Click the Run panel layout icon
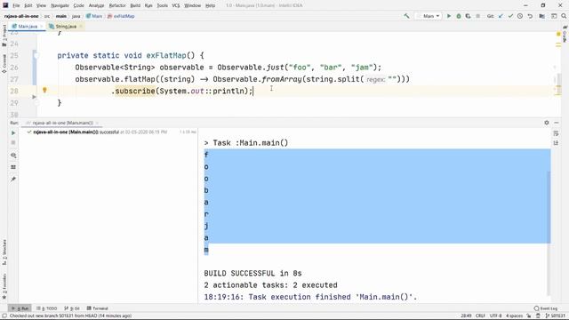Screen dimensions: 569x320 click(x=13, y=167)
